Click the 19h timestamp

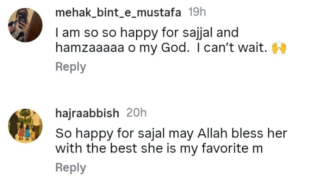click(197, 13)
